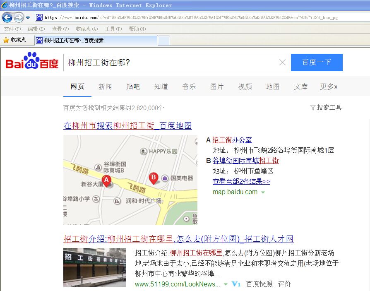Switch to the 图片 tab
Image resolution: width=370 pixels, height=291 pixels.
coord(217,87)
